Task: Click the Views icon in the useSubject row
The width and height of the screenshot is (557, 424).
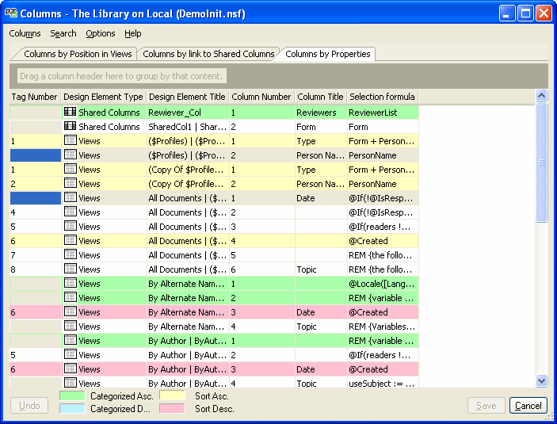Action: tap(70, 384)
